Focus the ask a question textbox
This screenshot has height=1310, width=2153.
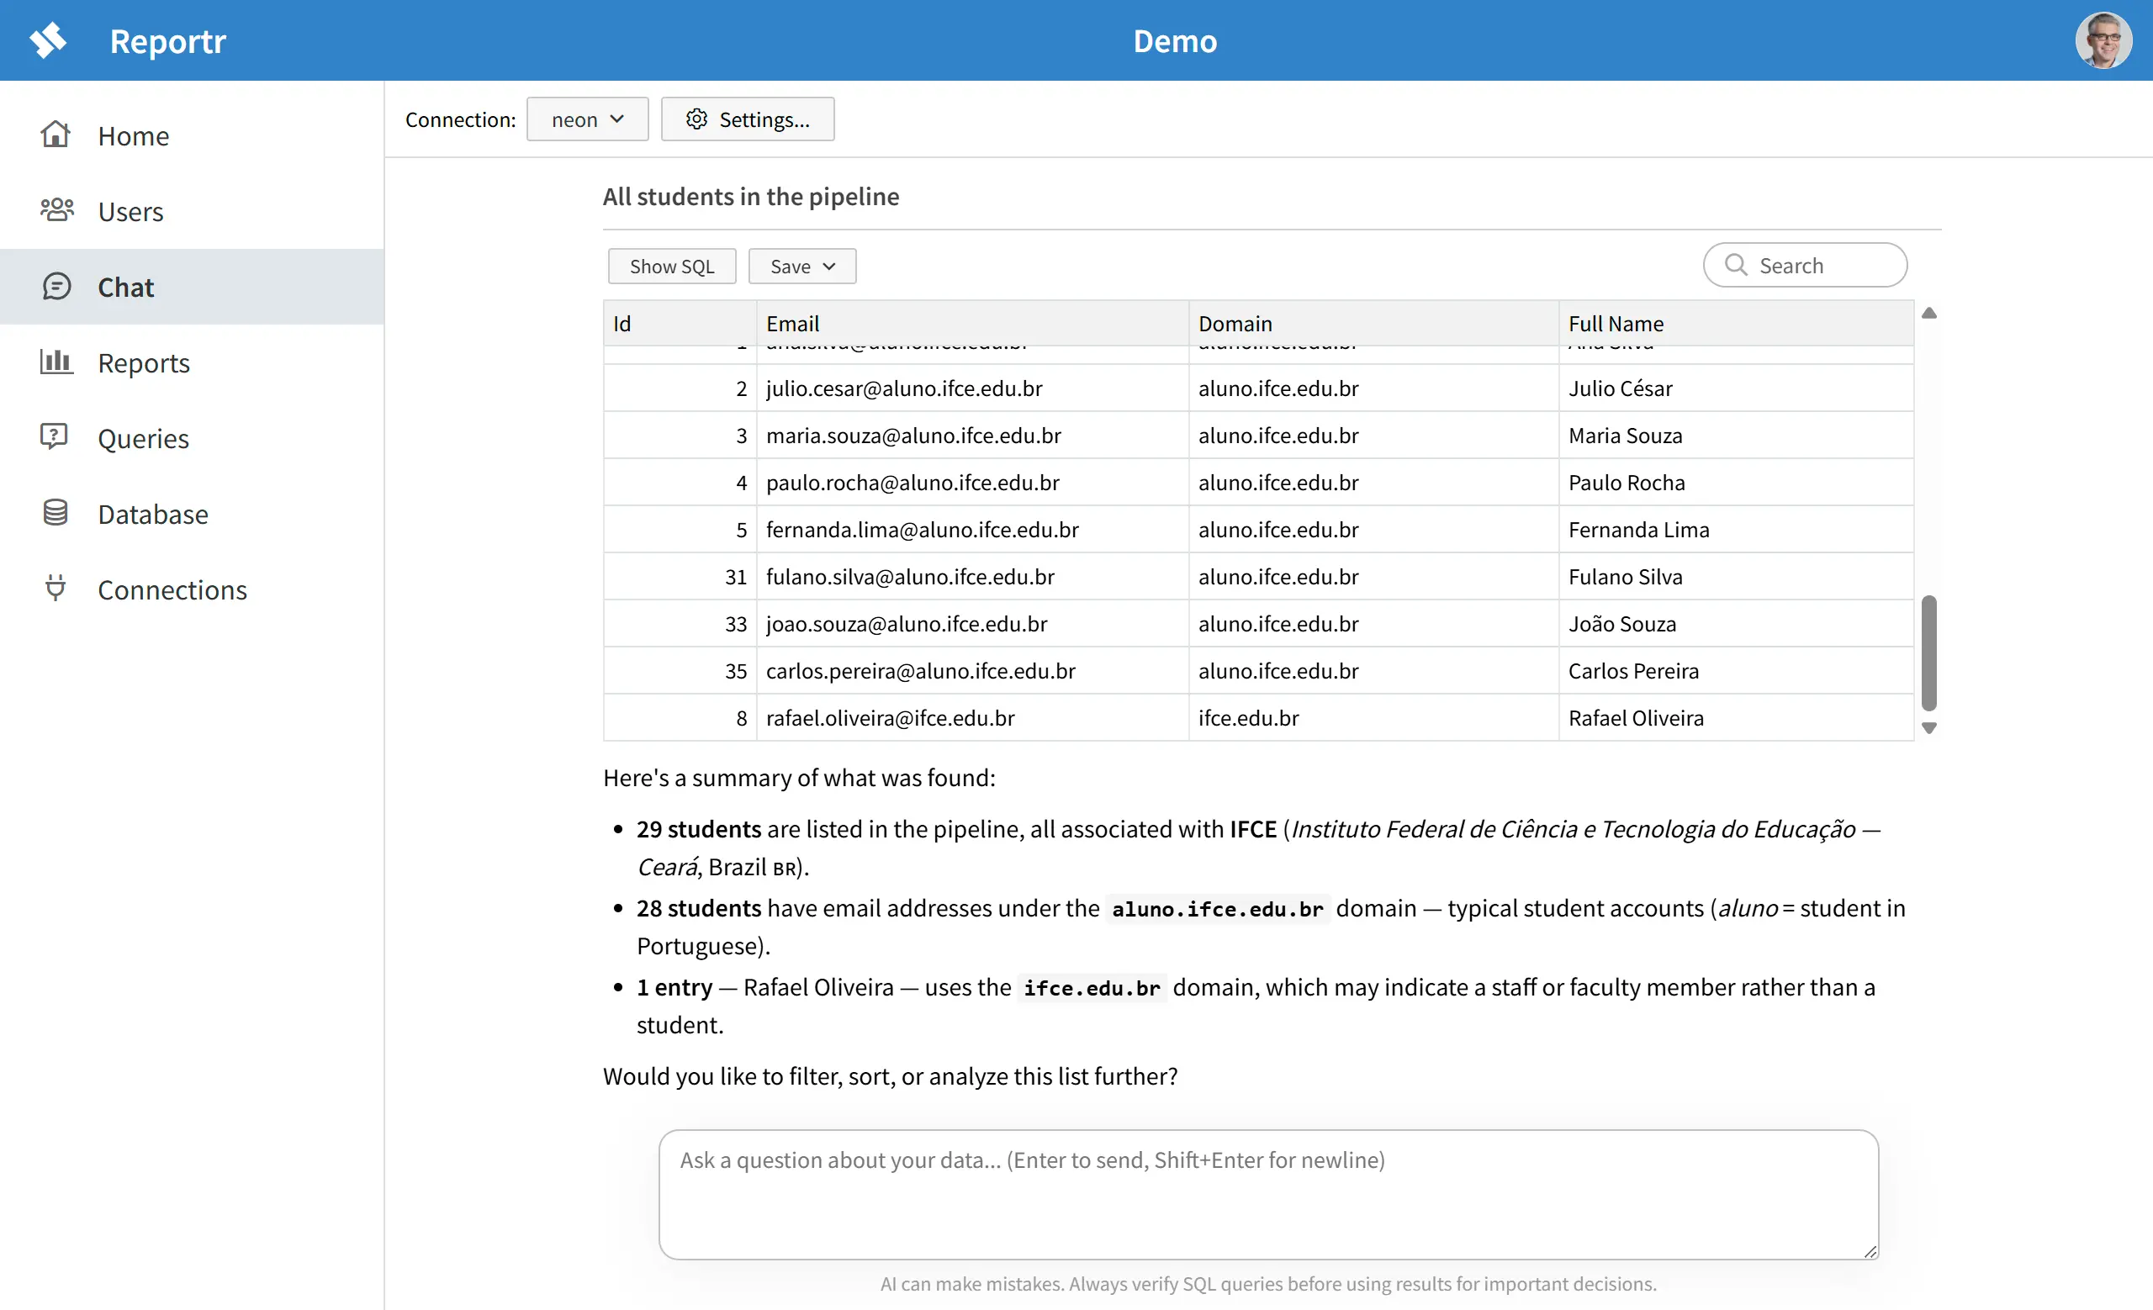coord(1268,1193)
